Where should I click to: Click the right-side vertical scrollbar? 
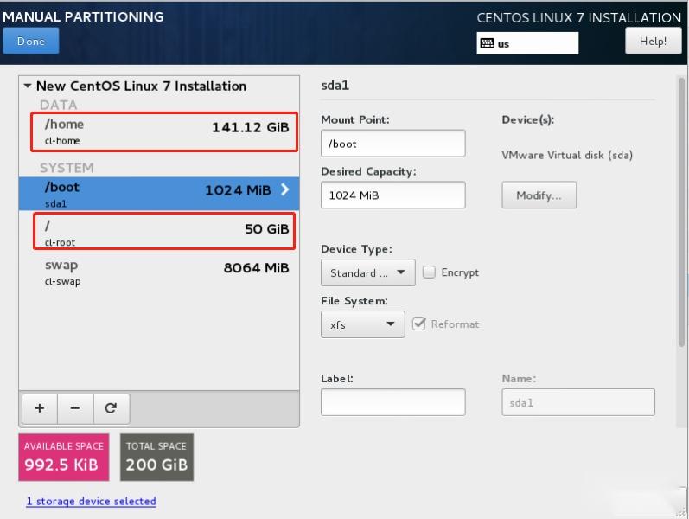(x=681, y=211)
